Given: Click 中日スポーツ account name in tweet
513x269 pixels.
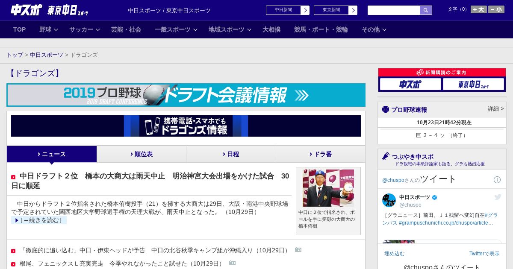Looking at the screenshot, I should (x=415, y=197).
